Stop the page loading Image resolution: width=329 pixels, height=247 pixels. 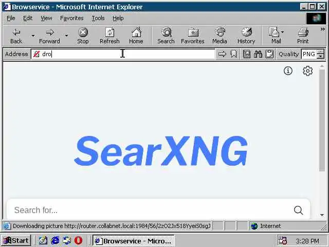[x=83, y=36]
